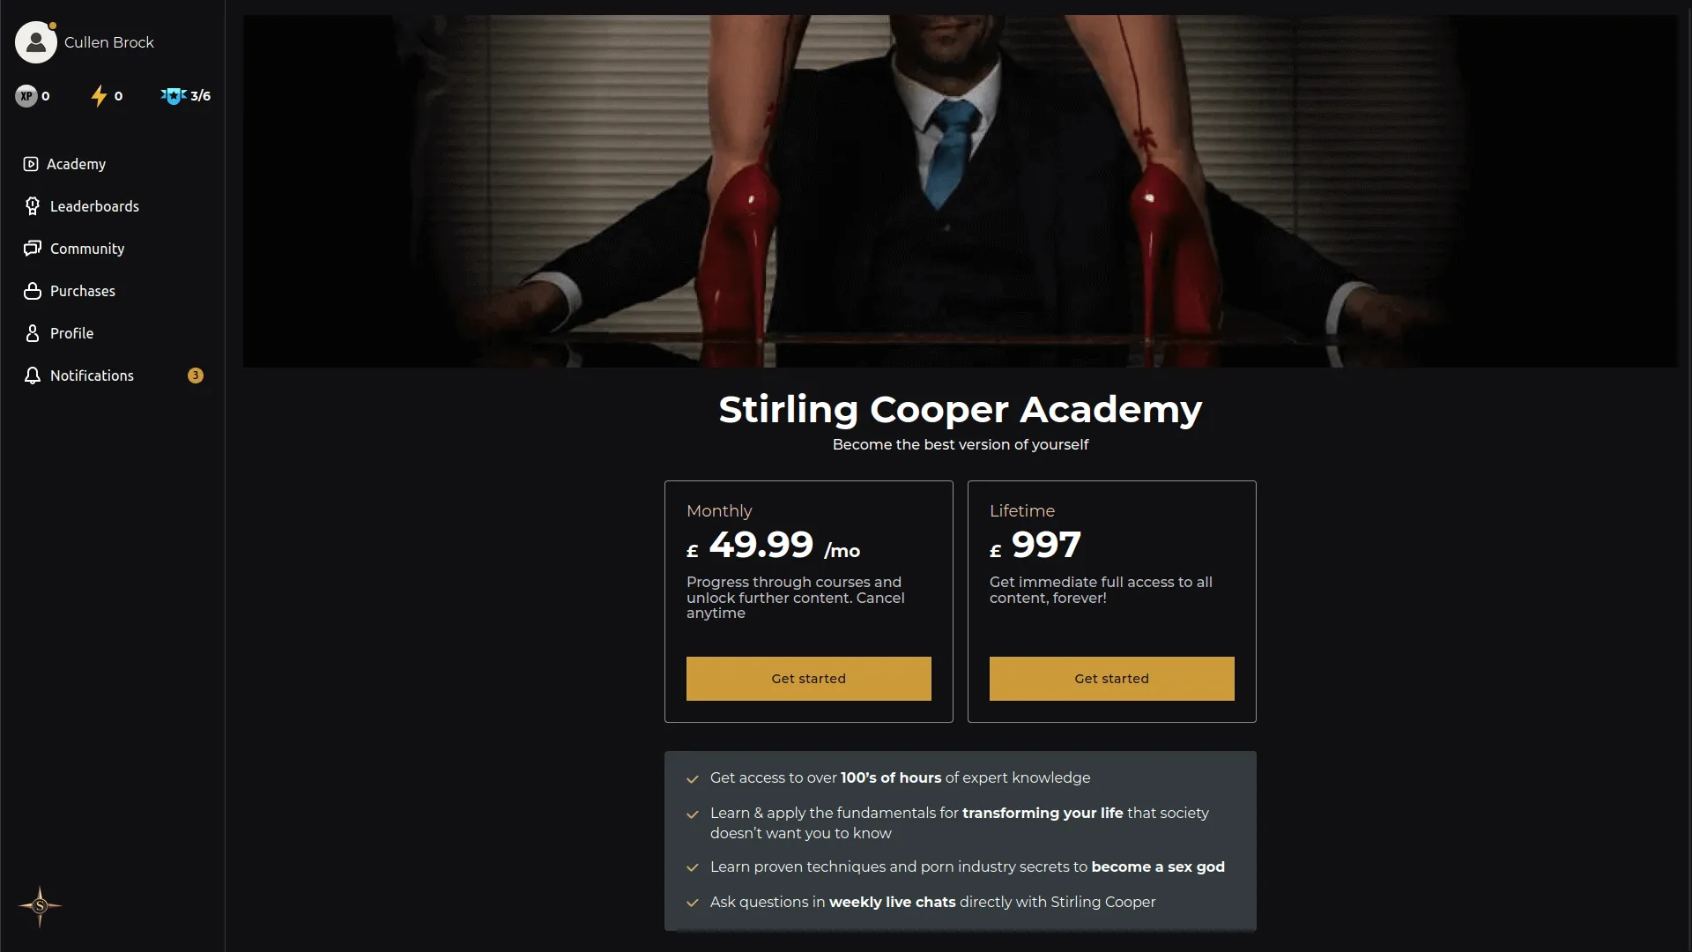Open the Community section

(x=87, y=249)
